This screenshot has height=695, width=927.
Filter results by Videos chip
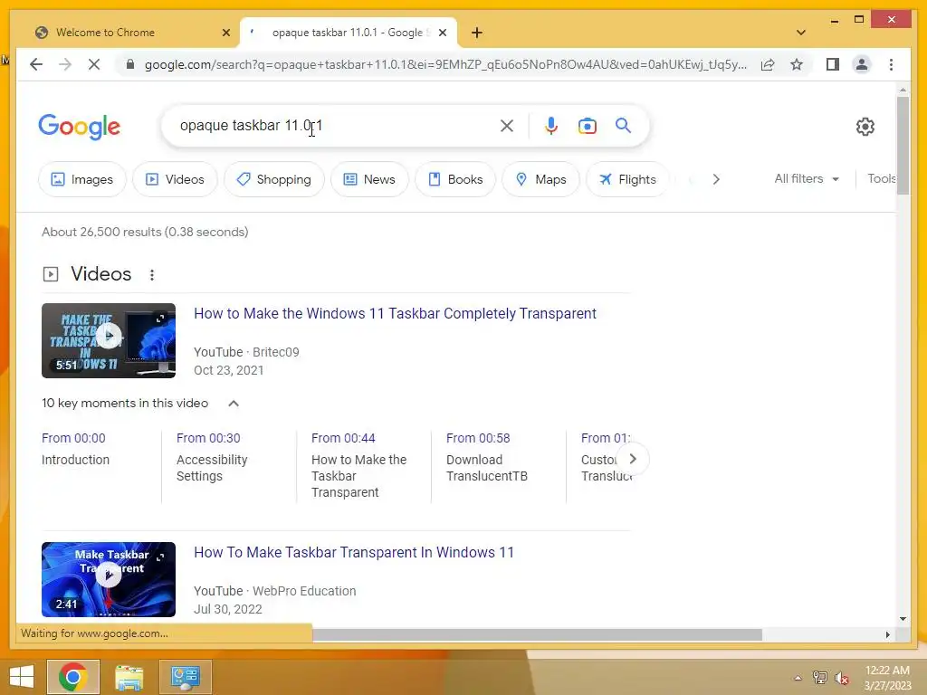[175, 179]
